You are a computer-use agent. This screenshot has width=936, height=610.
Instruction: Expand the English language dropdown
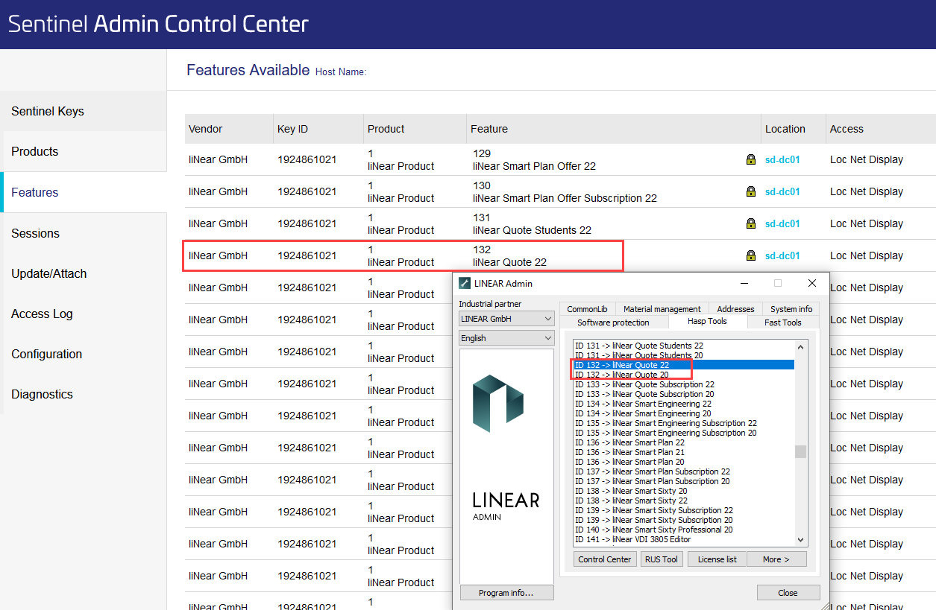pos(506,337)
